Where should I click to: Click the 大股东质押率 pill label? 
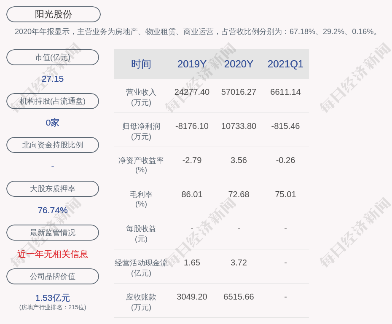pos(53,189)
